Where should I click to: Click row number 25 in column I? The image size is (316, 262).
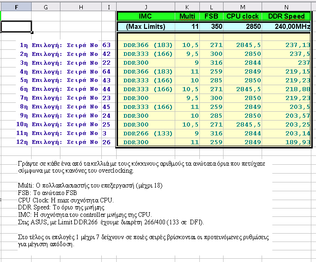[106, 125]
